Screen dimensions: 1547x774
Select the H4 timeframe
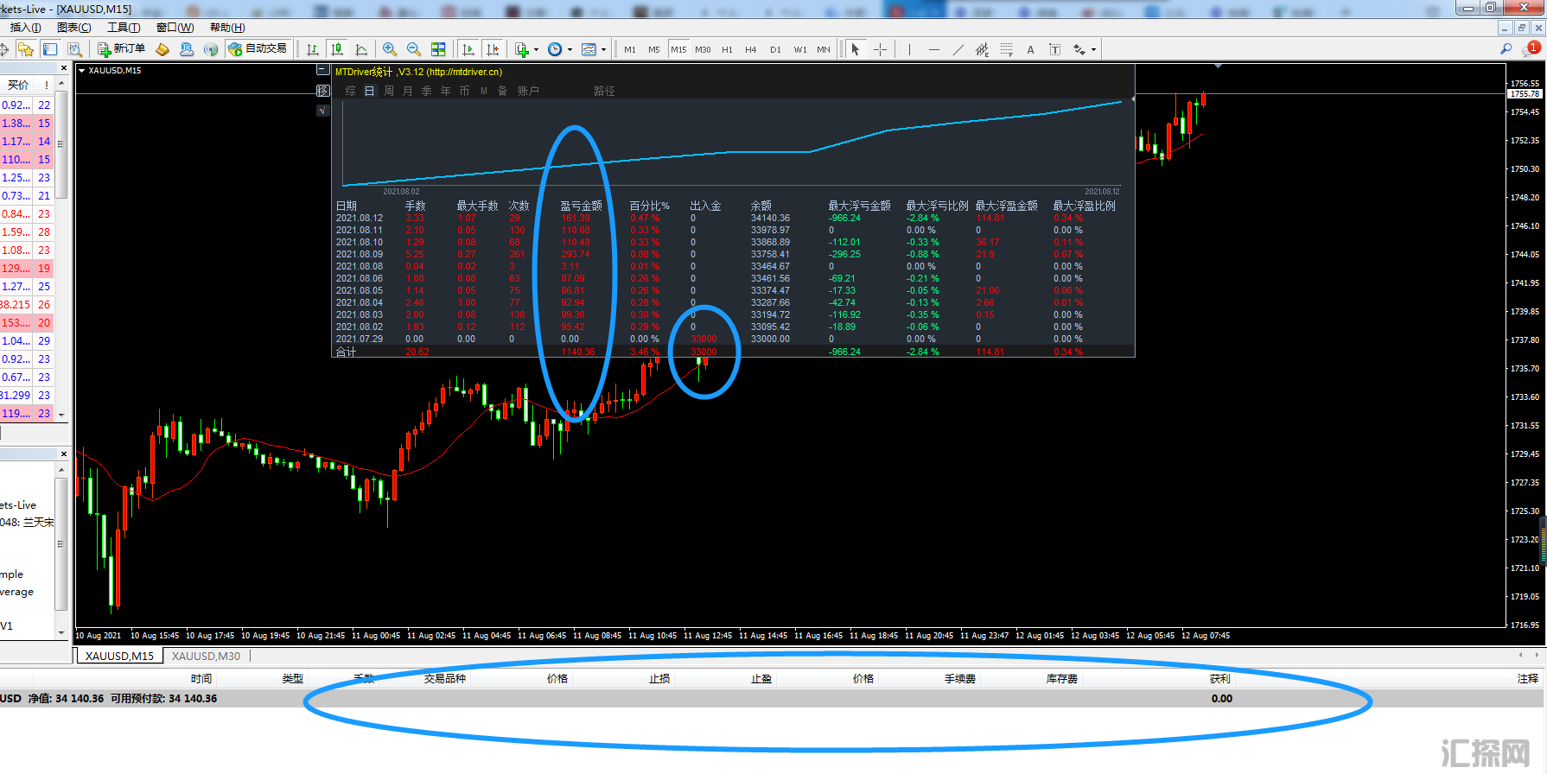coord(751,49)
